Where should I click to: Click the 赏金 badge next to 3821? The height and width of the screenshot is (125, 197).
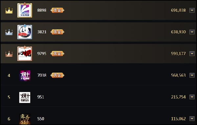point(57,32)
